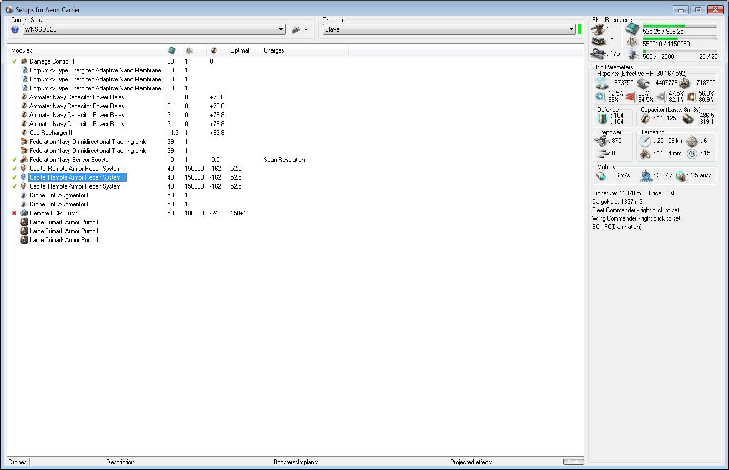The width and height of the screenshot is (729, 470).
Task: Open the Current Setup dropdown showing WNSSDS22
Action: [x=154, y=29]
